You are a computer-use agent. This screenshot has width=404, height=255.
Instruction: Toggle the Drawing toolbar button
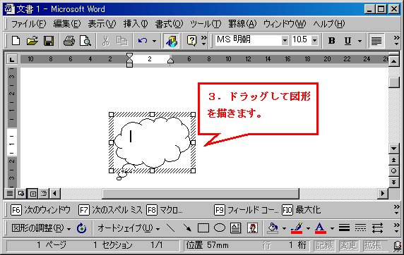tap(172, 41)
